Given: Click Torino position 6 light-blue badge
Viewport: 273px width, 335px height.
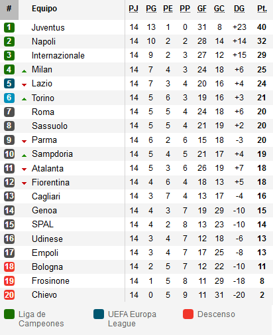Looking at the screenshot, I should point(9,98).
